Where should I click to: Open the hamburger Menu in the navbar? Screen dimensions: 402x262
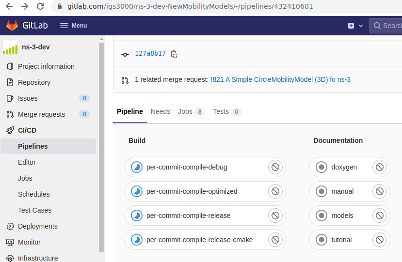(x=73, y=26)
